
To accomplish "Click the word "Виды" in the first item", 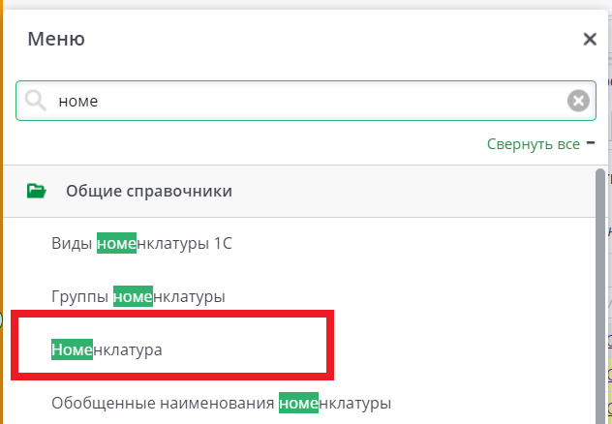I will pyautogui.click(x=72, y=243).
